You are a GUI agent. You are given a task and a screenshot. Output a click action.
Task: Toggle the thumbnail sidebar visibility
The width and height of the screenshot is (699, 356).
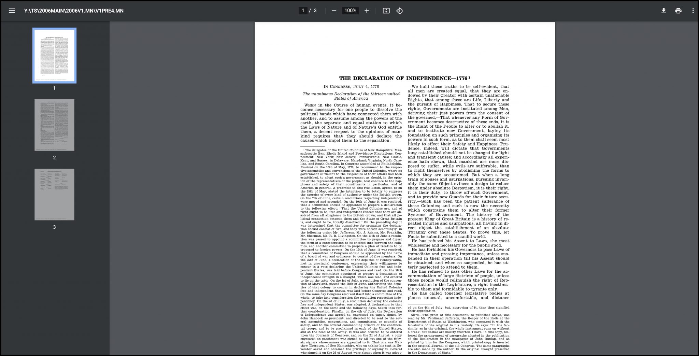12,11
